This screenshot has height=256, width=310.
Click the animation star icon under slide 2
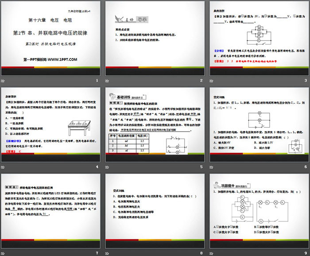pyautogui.click(x=107, y=81)
